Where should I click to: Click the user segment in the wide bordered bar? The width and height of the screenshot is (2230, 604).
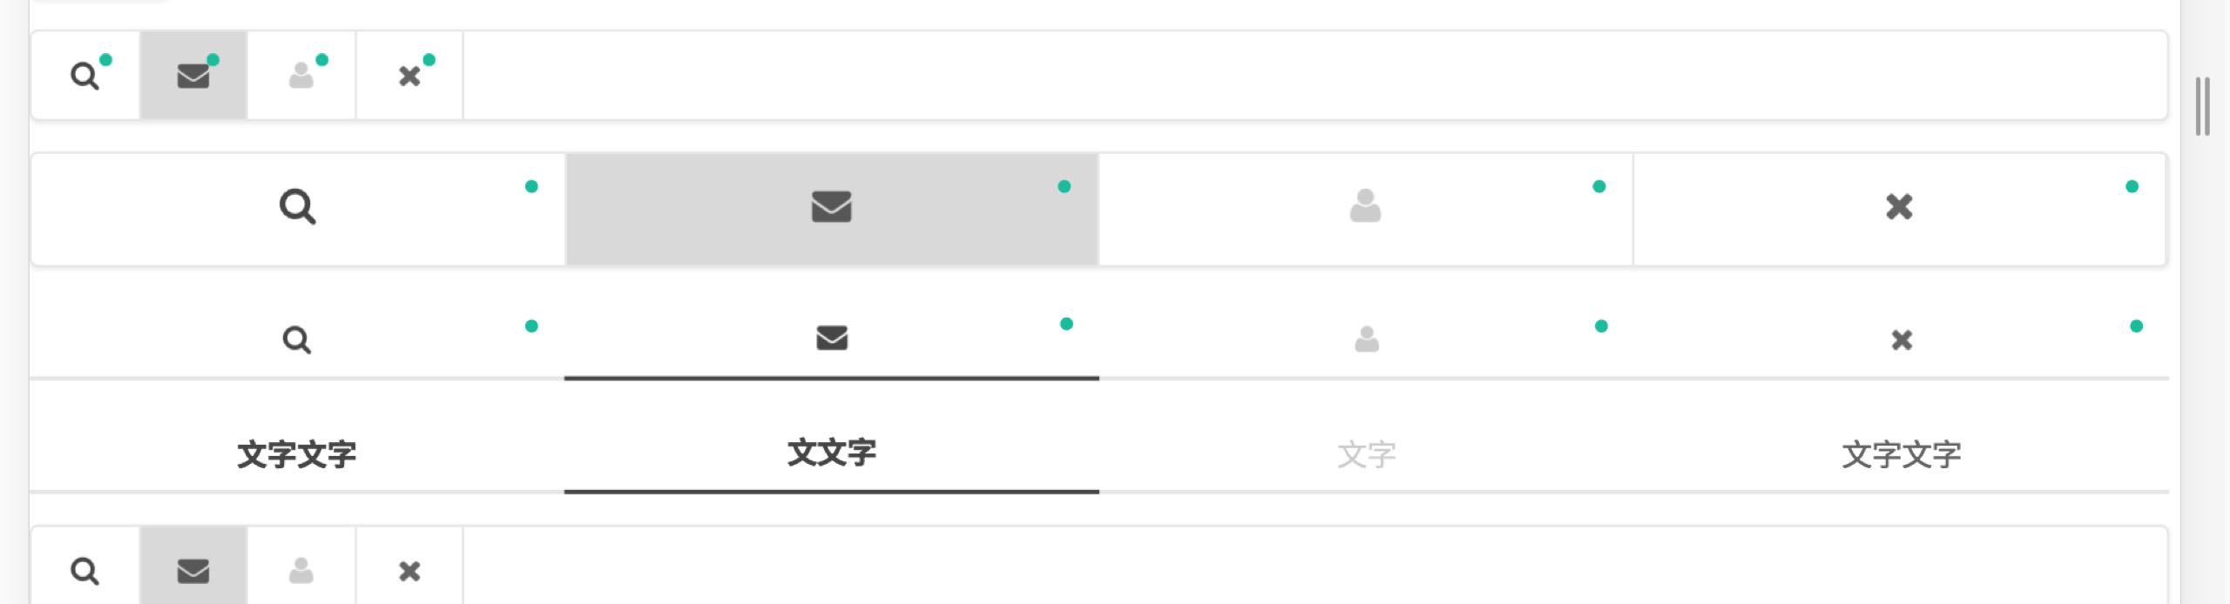(1365, 208)
